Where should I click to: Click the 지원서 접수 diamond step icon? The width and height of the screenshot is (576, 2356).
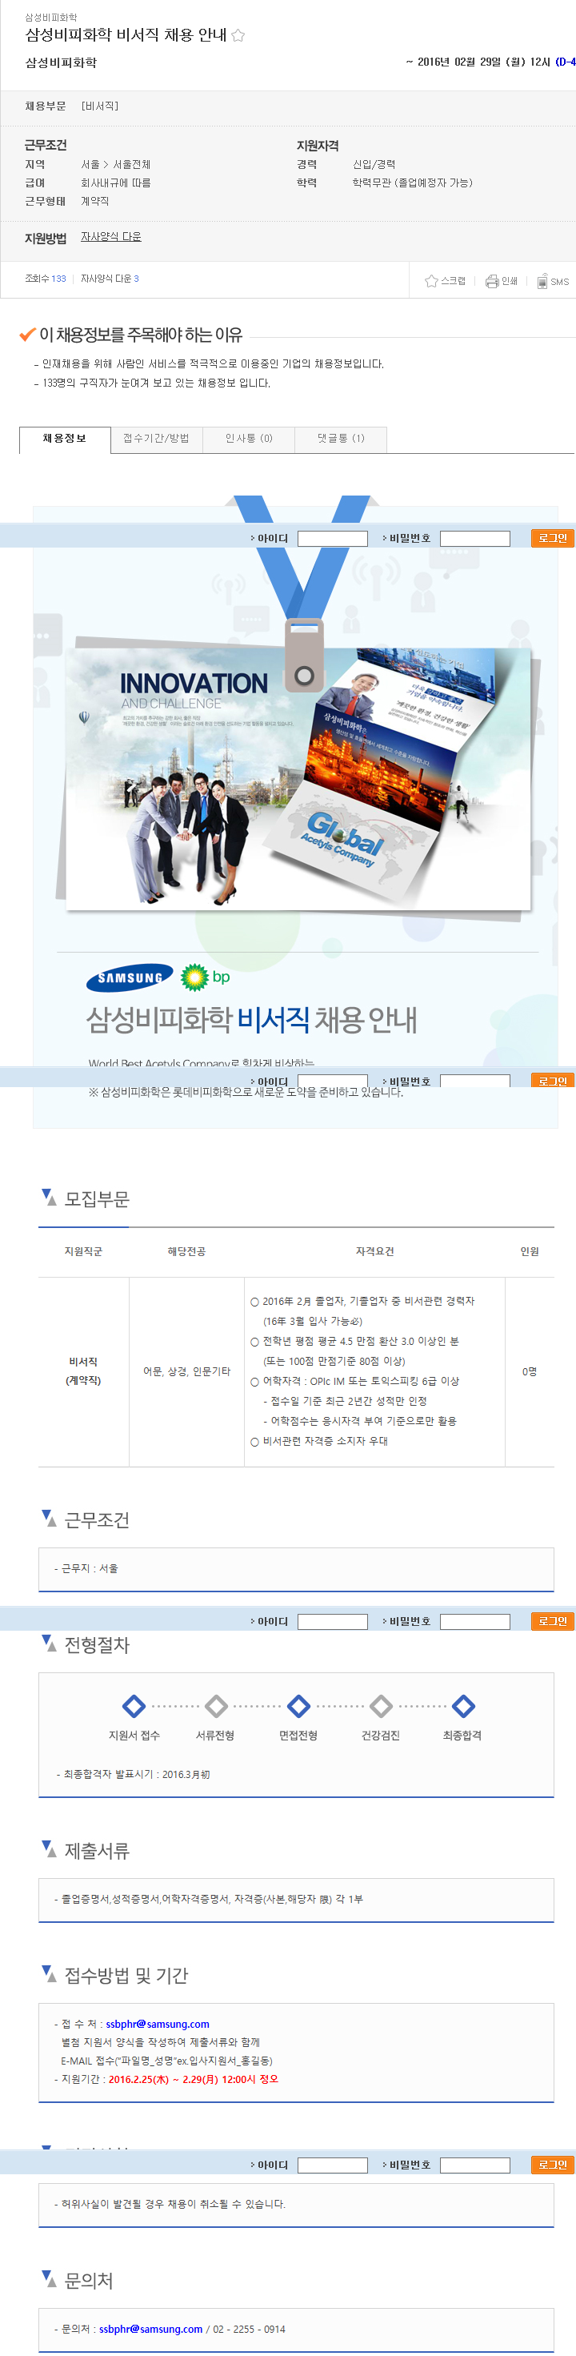(x=134, y=1706)
